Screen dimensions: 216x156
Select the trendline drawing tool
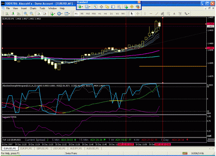(x=157, y=13)
